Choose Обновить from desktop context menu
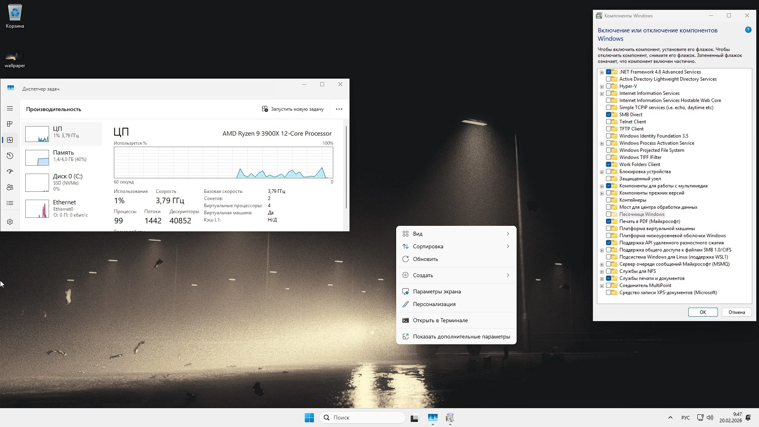759x427 pixels. click(x=425, y=259)
